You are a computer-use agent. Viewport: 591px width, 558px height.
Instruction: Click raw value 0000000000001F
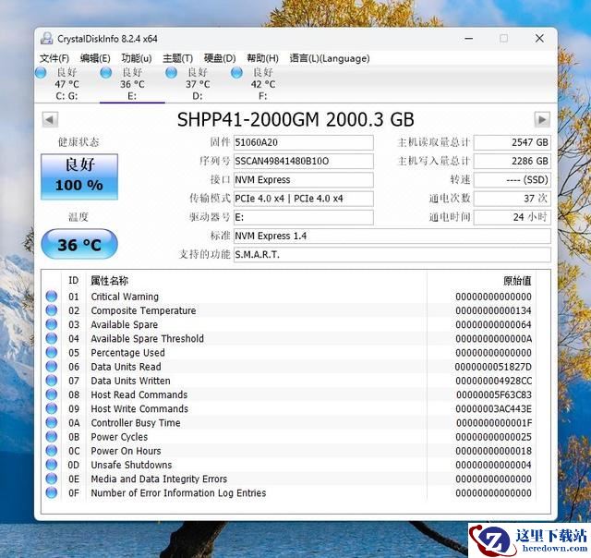[494, 423]
